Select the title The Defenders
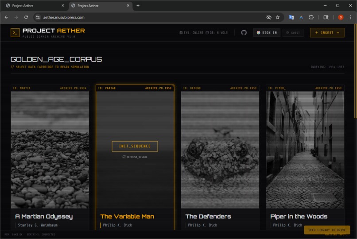 click(208, 216)
